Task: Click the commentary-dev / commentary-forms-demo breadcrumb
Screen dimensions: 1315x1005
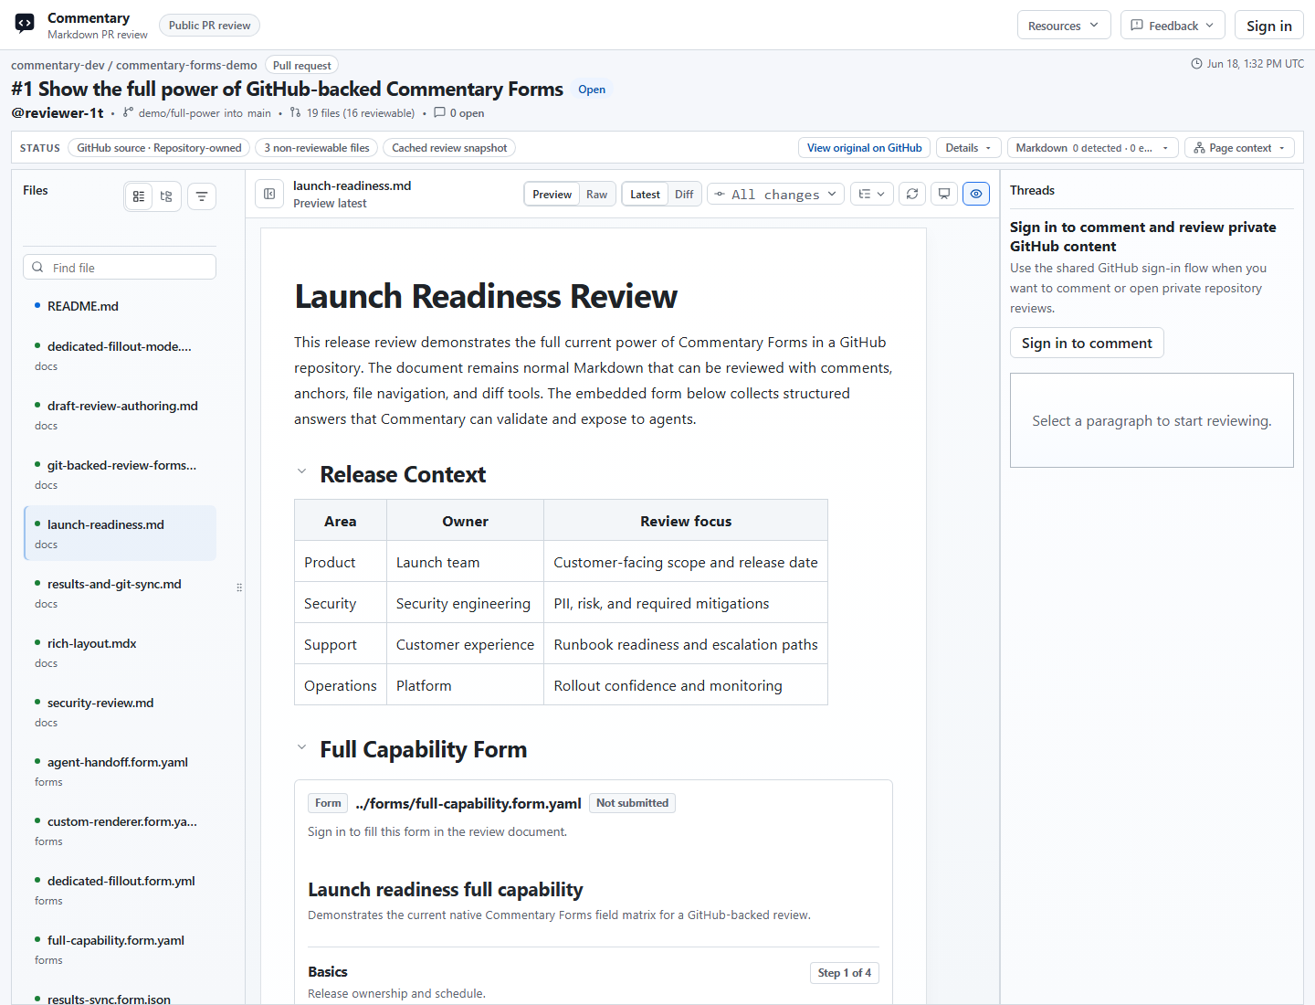Action: point(134,65)
